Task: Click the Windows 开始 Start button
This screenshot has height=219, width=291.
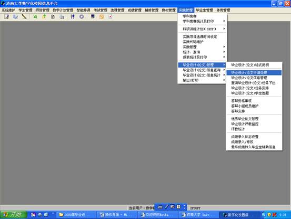Action: click(13, 215)
